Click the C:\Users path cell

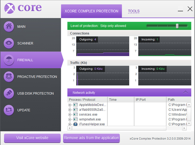pyautogui.click(x=178, y=110)
